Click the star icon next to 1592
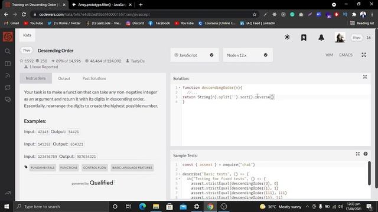 point(21,61)
